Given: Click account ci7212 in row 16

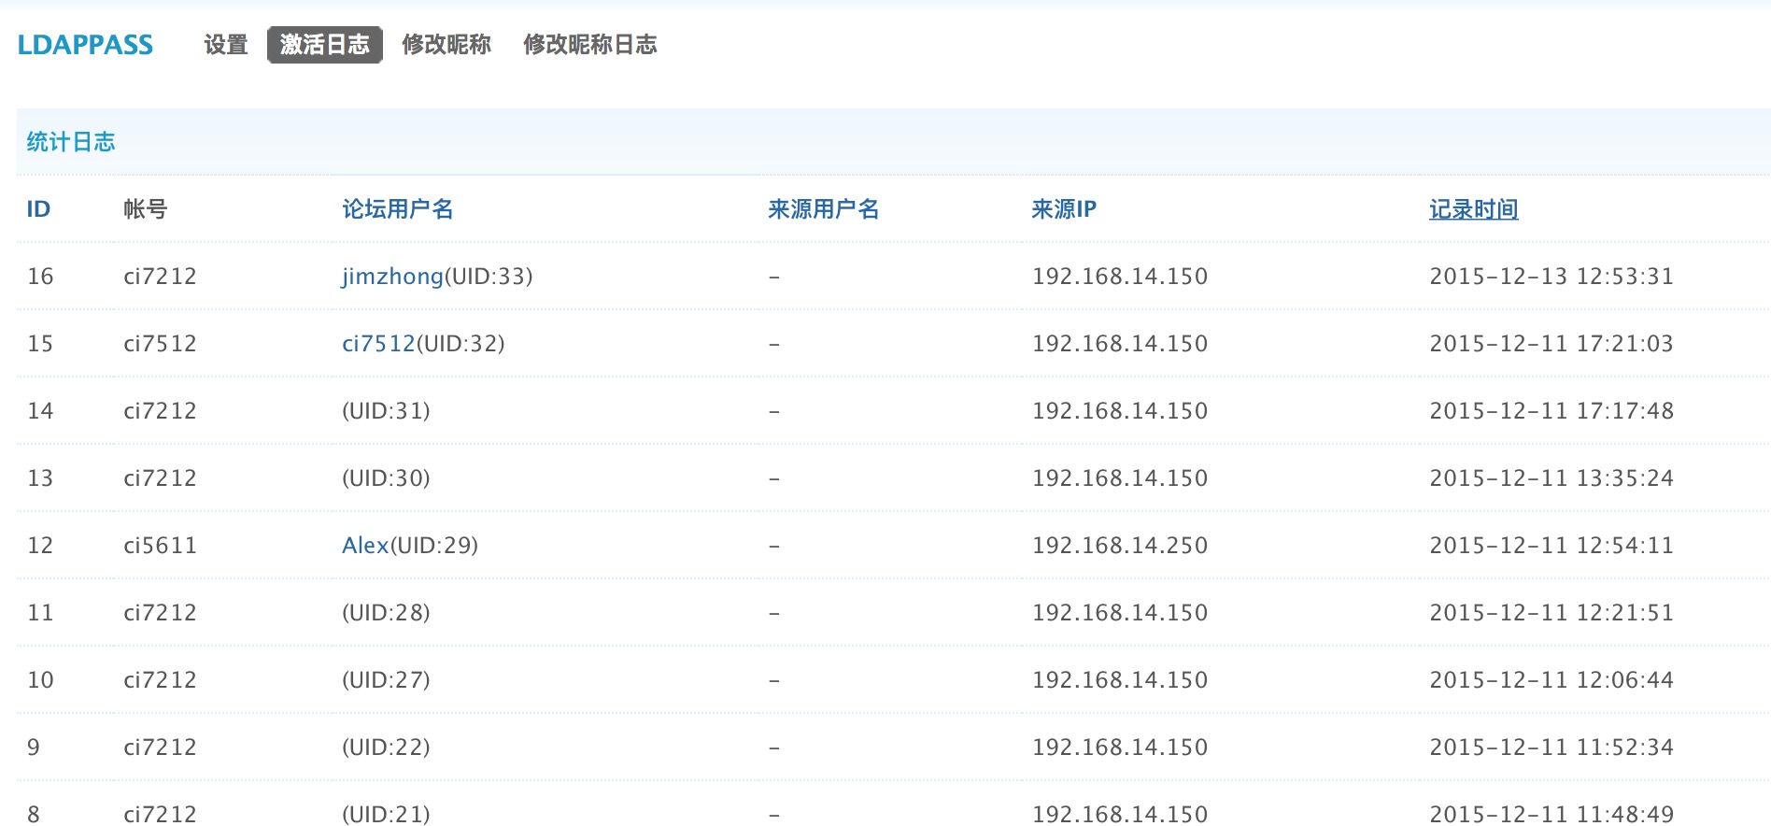Looking at the screenshot, I should point(160,277).
